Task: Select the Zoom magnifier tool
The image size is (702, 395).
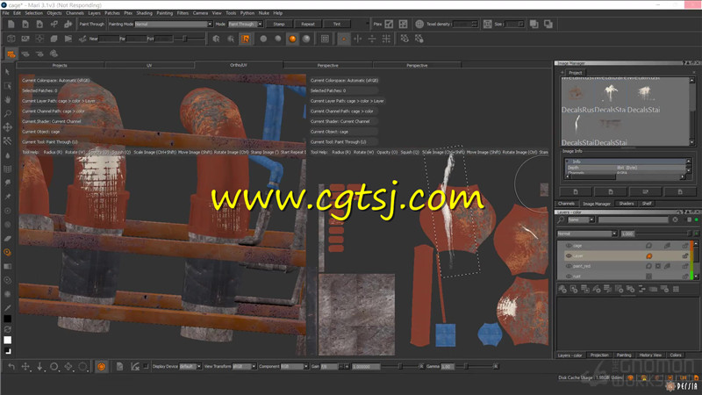Action: pyautogui.click(x=8, y=113)
